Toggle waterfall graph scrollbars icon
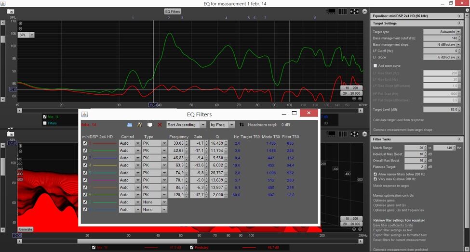 tap(331, 134)
